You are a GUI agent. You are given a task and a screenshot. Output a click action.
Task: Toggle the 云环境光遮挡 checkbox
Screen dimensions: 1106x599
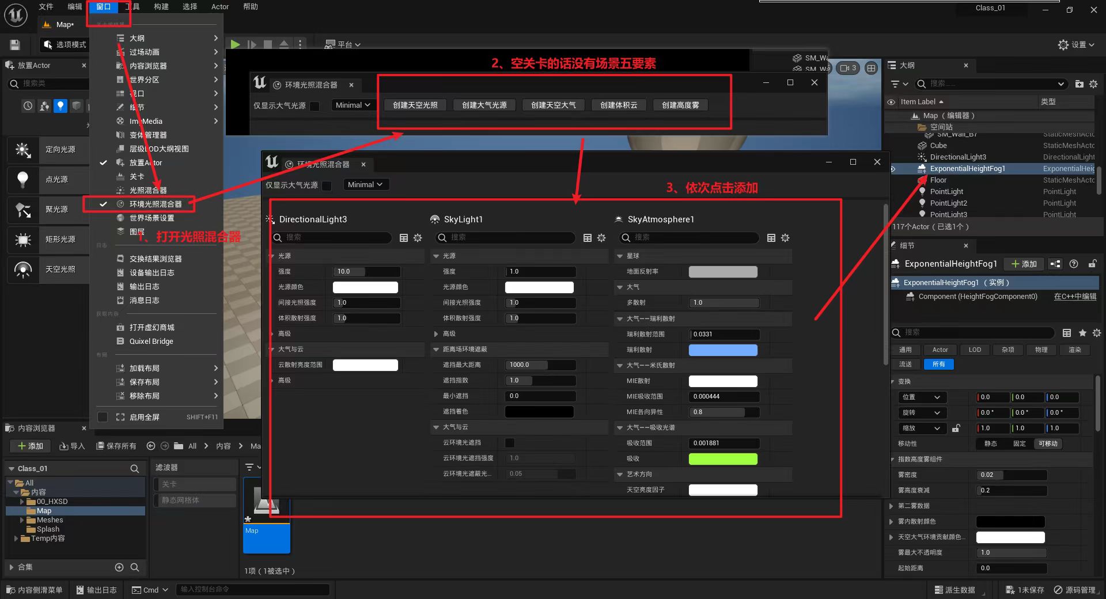pos(510,443)
